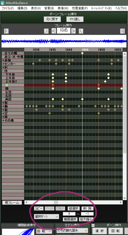Click timeline horizontal scrollbar left arrow
This screenshot has height=235, width=128.
[x=26, y=202]
